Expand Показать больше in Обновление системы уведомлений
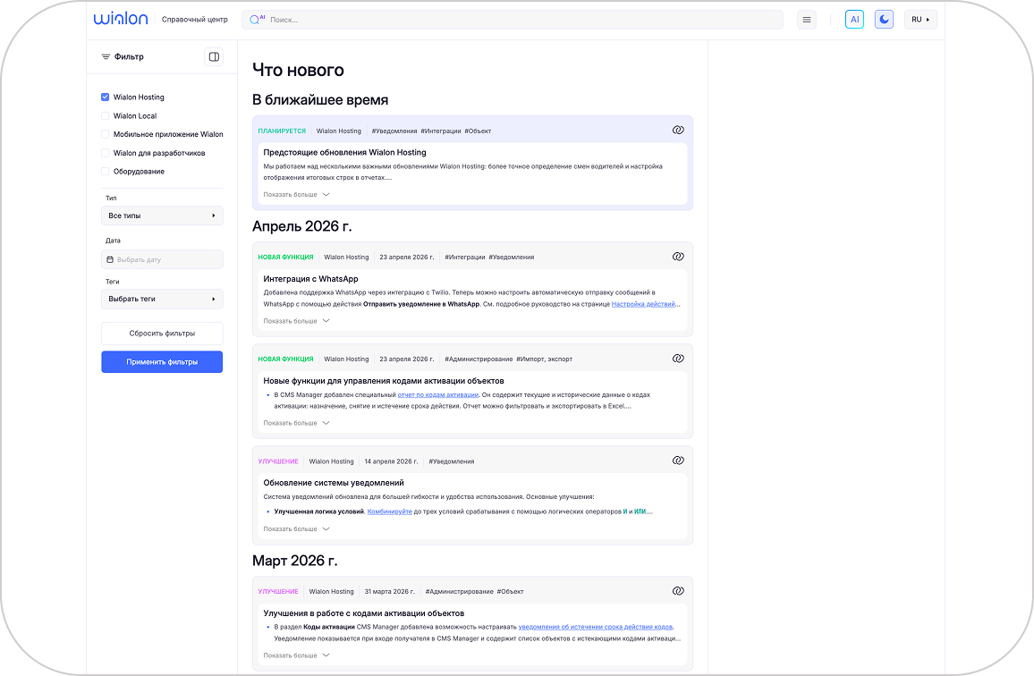The width and height of the screenshot is (1034, 676). coord(296,529)
